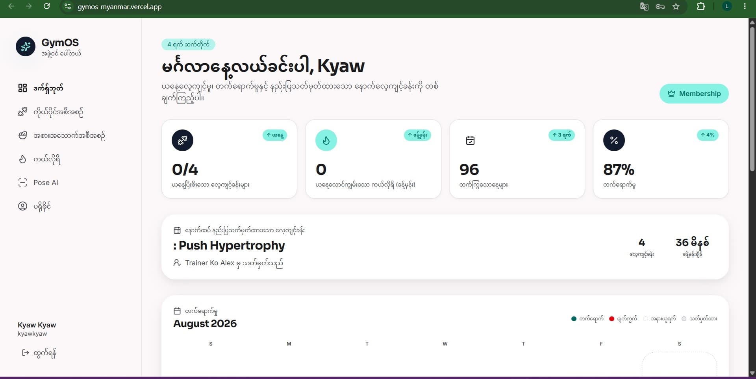Open the dashboard grid icon in sidebar
This screenshot has width=756, height=379.
point(22,88)
